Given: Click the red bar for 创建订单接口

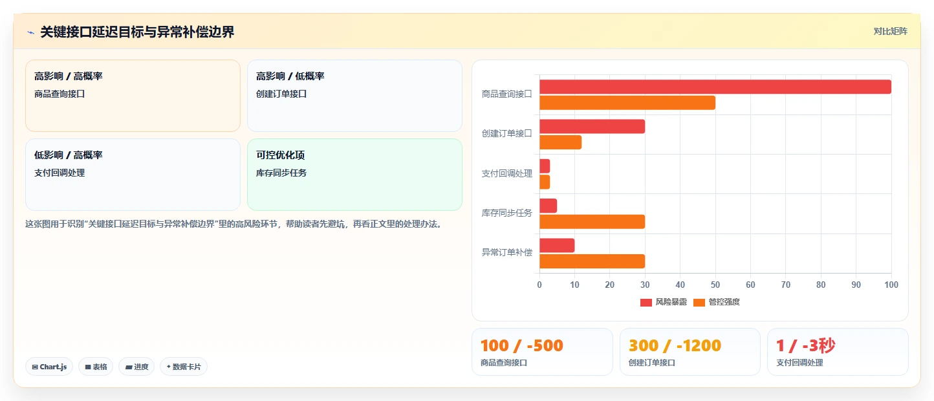Looking at the screenshot, I should coord(592,126).
